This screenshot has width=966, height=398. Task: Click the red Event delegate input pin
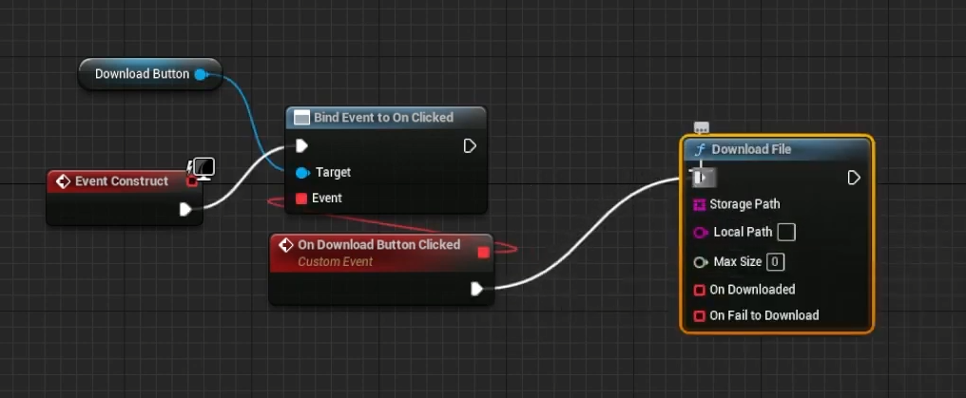point(301,199)
